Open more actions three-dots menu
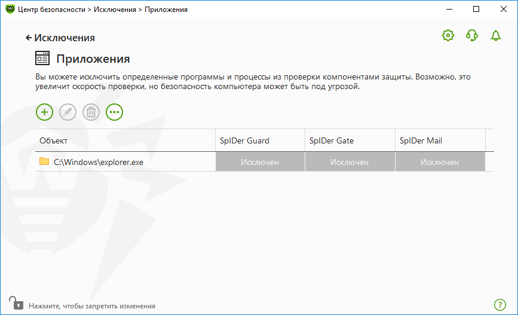518x315 pixels. [x=114, y=112]
